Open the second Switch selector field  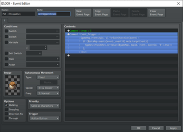click(43, 37)
